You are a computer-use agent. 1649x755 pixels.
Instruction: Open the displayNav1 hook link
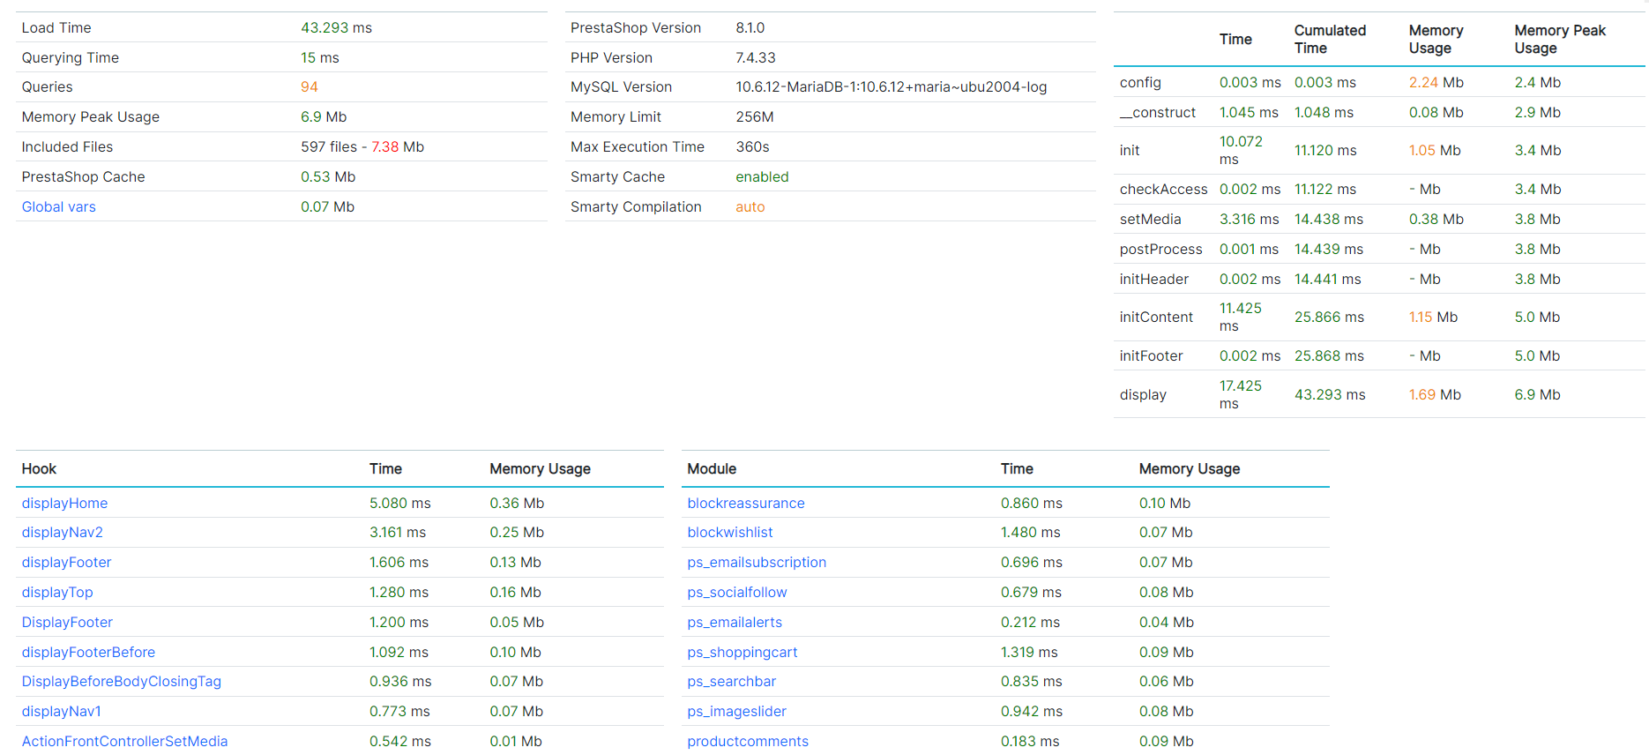pyautogui.click(x=61, y=712)
